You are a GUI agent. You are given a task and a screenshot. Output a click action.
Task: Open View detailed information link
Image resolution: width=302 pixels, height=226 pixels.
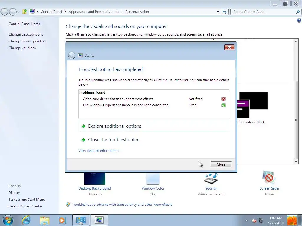tap(99, 151)
